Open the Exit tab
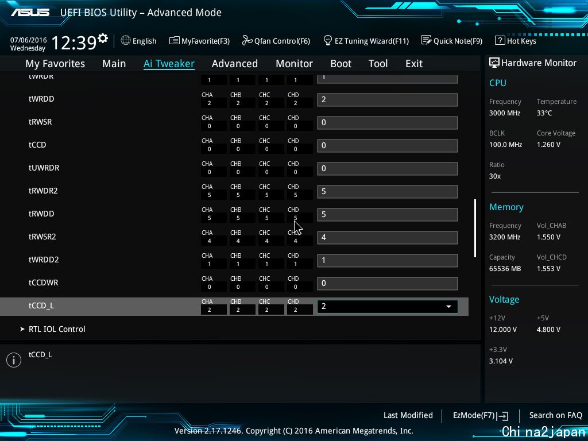This screenshot has width=588, height=441. coord(414,63)
